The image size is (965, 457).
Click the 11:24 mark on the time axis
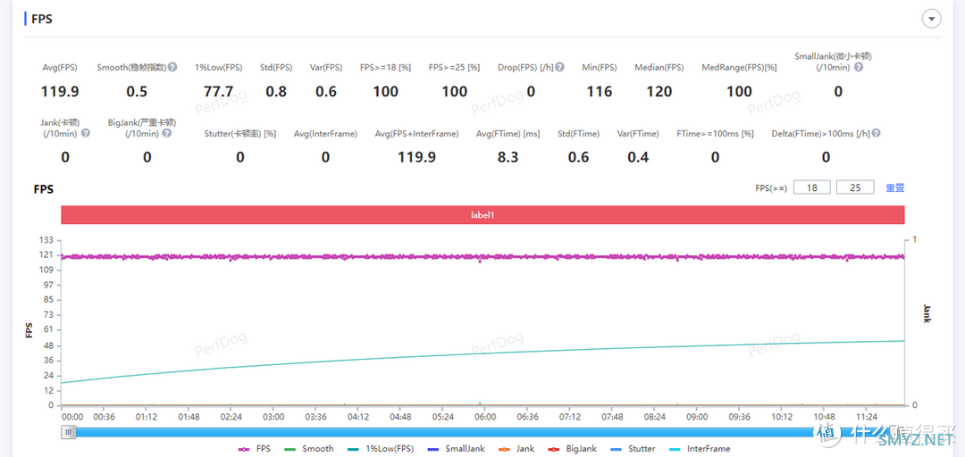[865, 417]
